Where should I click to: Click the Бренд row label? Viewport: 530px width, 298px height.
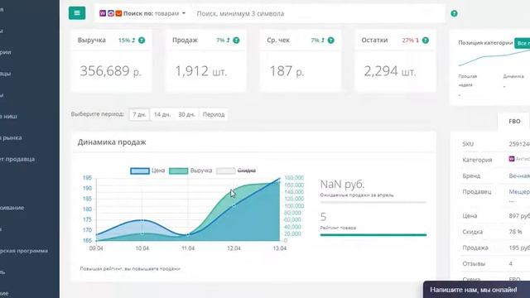[x=471, y=176]
